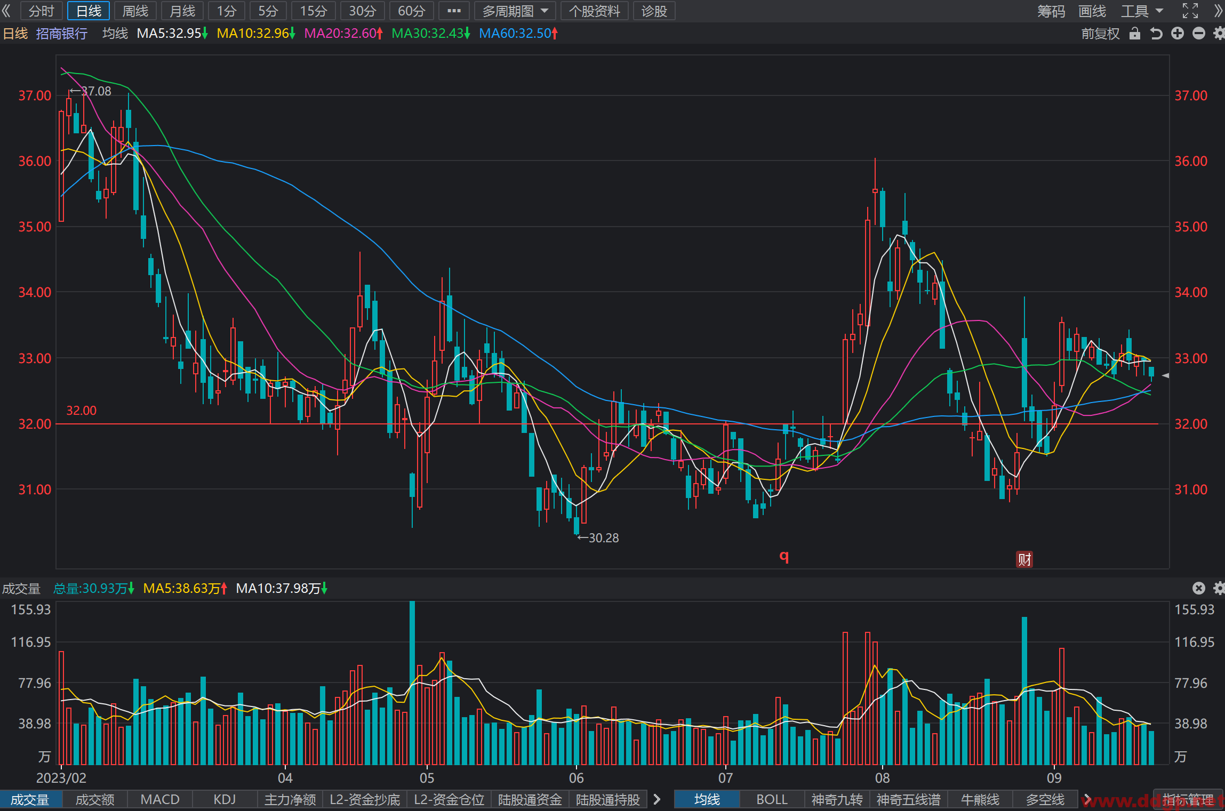The image size is (1225, 811).
Task: Click the 招商银行 stock name
Action: click(62, 34)
